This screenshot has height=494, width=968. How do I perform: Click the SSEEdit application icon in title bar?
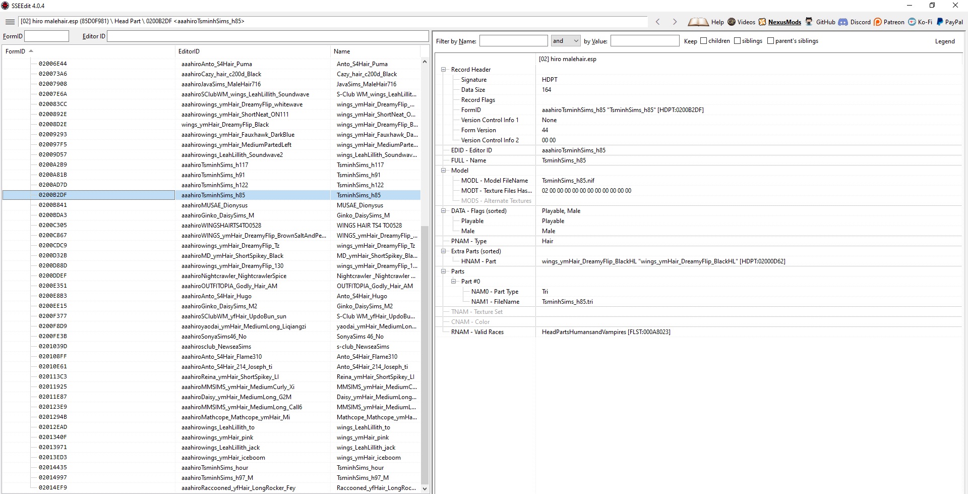pyautogui.click(x=6, y=6)
